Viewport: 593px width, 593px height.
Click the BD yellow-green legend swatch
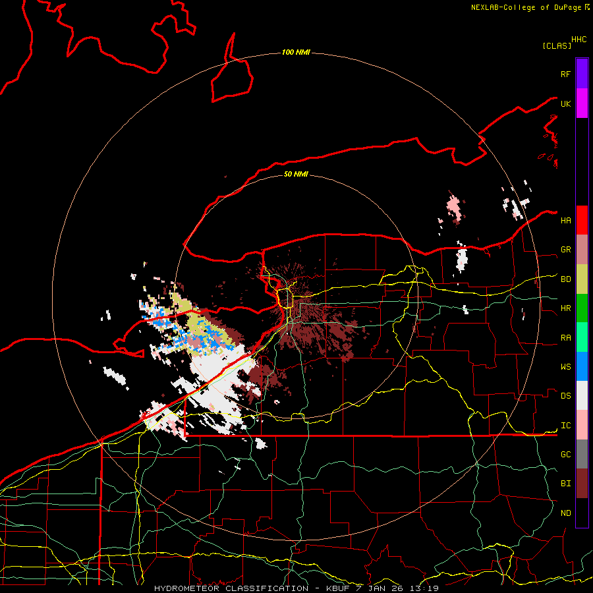(x=582, y=279)
